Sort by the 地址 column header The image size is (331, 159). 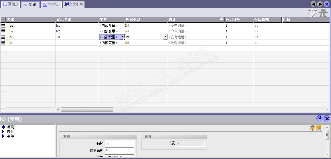tap(196, 20)
